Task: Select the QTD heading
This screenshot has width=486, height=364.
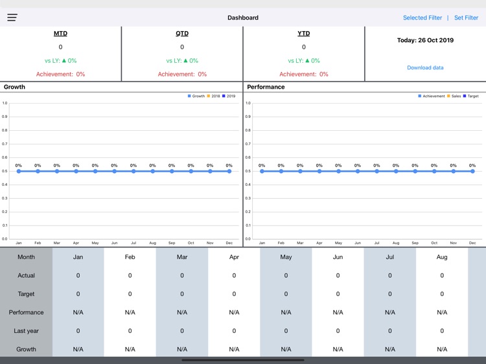Action: pos(182,34)
